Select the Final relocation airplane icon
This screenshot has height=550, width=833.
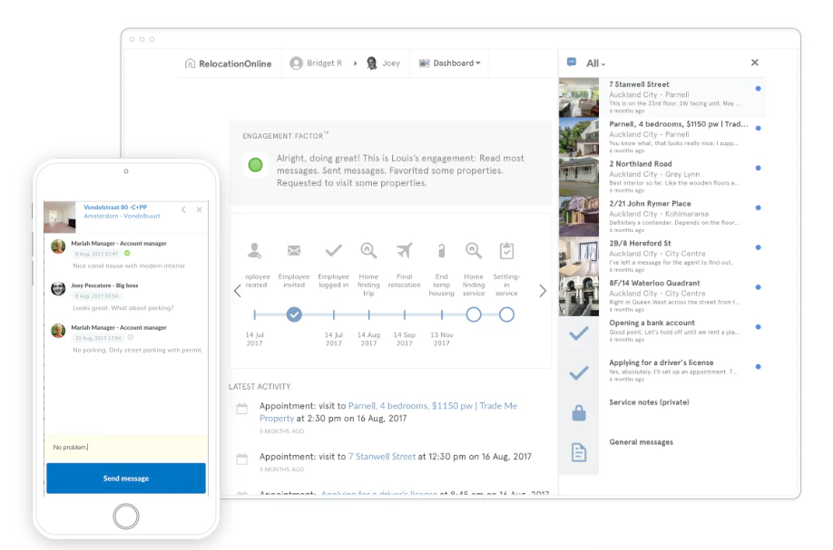coord(404,251)
